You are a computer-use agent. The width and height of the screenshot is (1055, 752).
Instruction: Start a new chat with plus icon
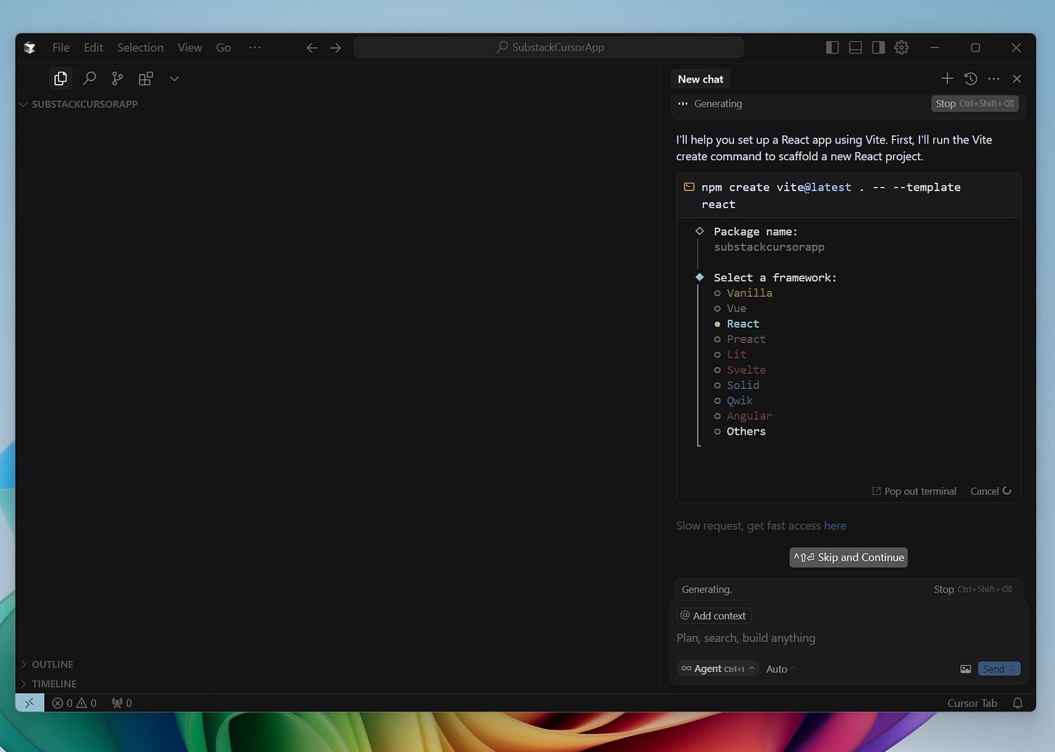tap(947, 78)
